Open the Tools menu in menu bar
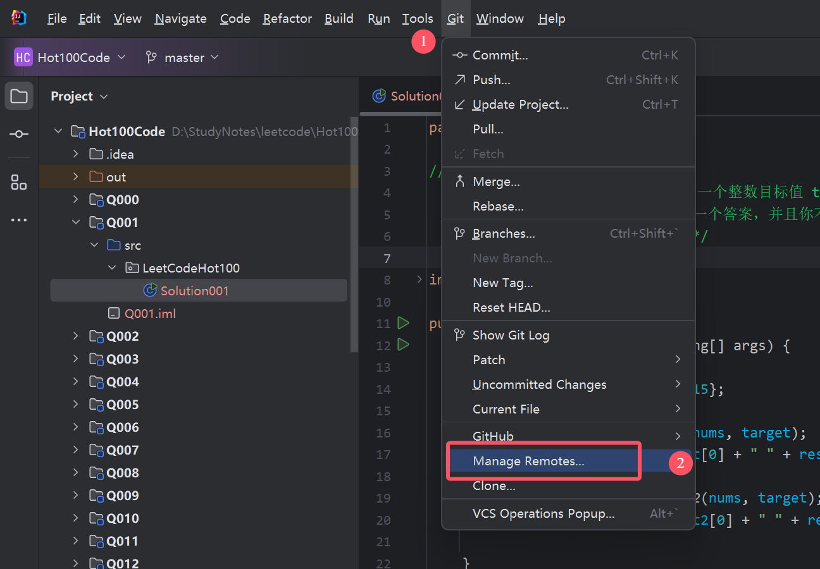 click(418, 19)
